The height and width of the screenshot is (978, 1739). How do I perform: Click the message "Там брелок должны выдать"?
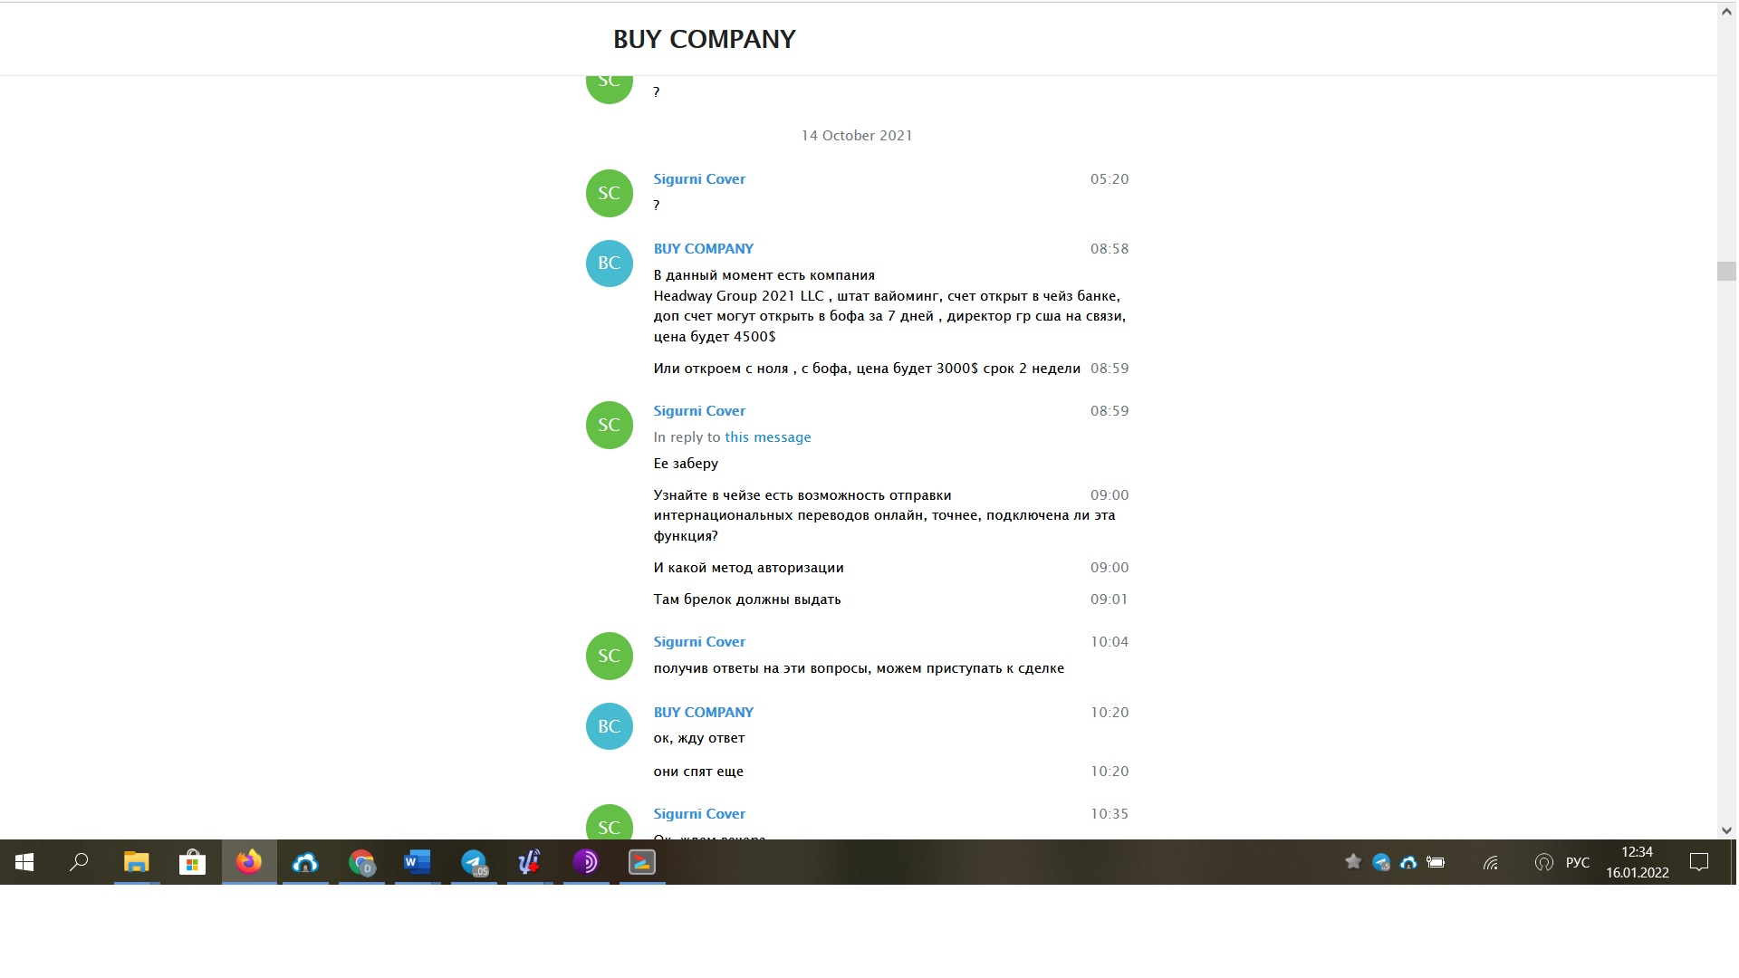(x=747, y=599)
